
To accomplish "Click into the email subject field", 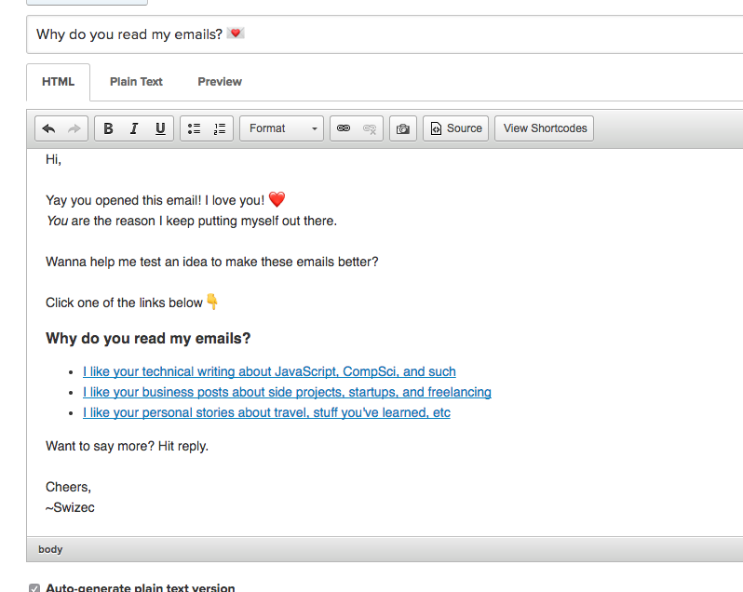I will pyautogui.click(x=385, y=34).
